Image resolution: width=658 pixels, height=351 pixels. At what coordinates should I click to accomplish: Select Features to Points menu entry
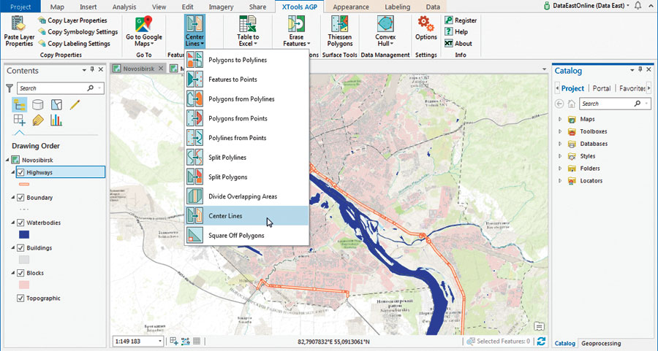tap(247, 79)
